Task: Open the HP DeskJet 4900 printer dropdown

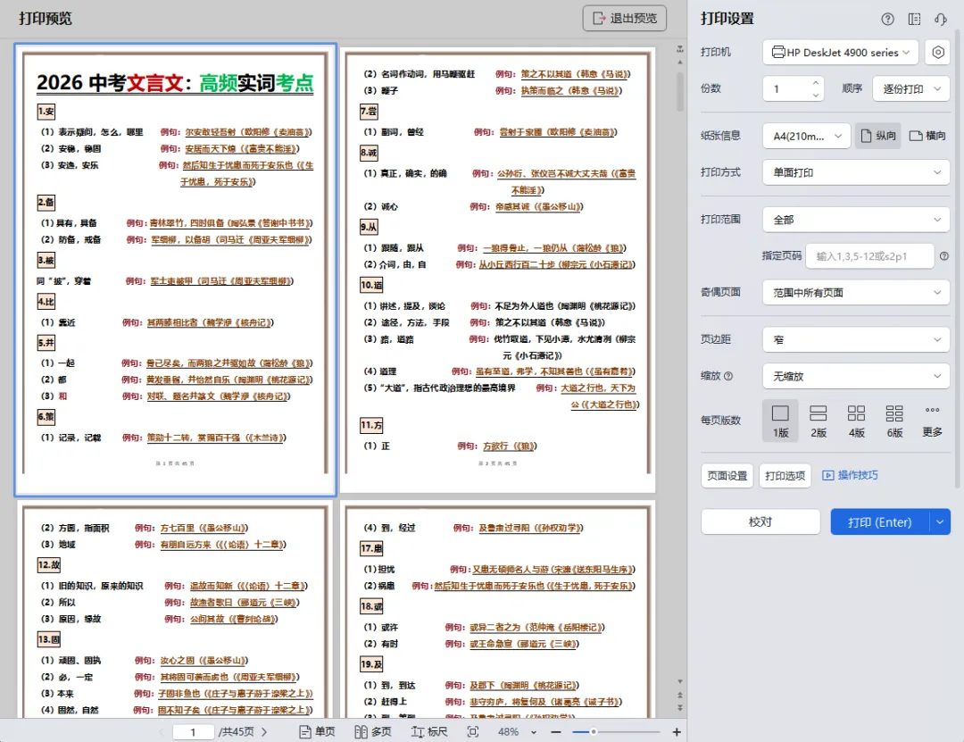Action: click(839, 53)
